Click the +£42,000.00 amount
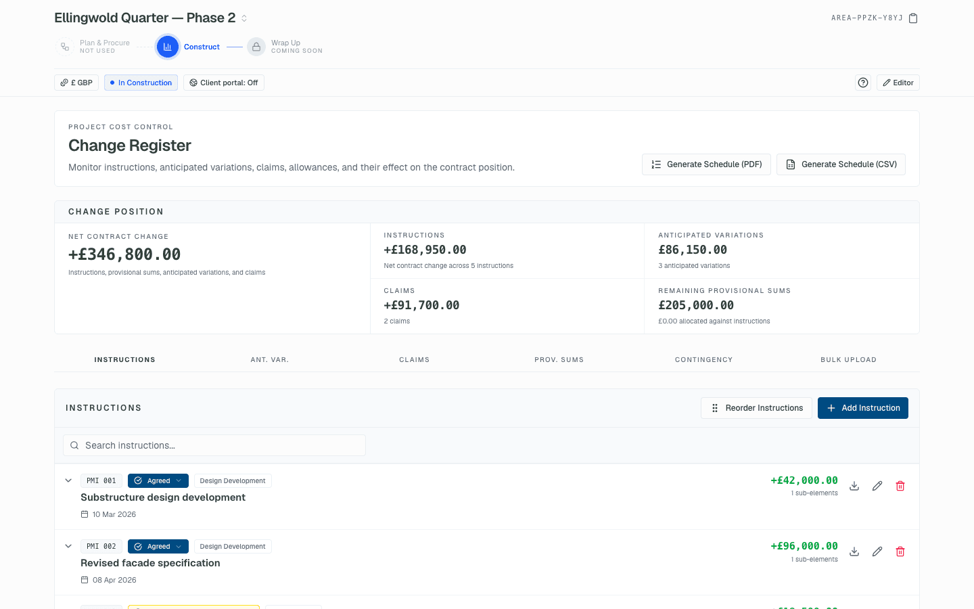This screenshot has width=974, height=609. (x=804, y=480)
